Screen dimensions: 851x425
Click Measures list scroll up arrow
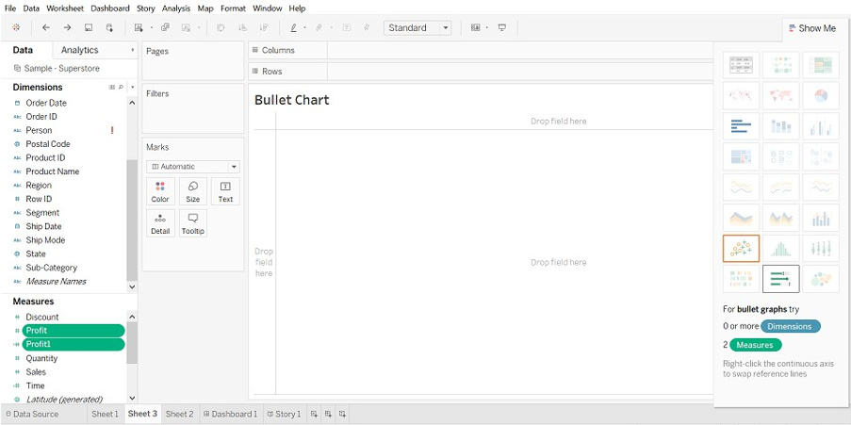pos(132,317)
